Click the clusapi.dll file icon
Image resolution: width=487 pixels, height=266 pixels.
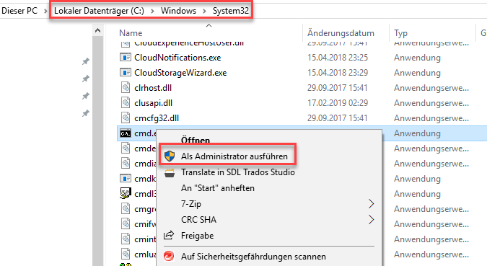click(x=126, y=103)
